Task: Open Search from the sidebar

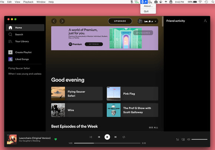Action: pyautogui.click(x=16, y=34)
